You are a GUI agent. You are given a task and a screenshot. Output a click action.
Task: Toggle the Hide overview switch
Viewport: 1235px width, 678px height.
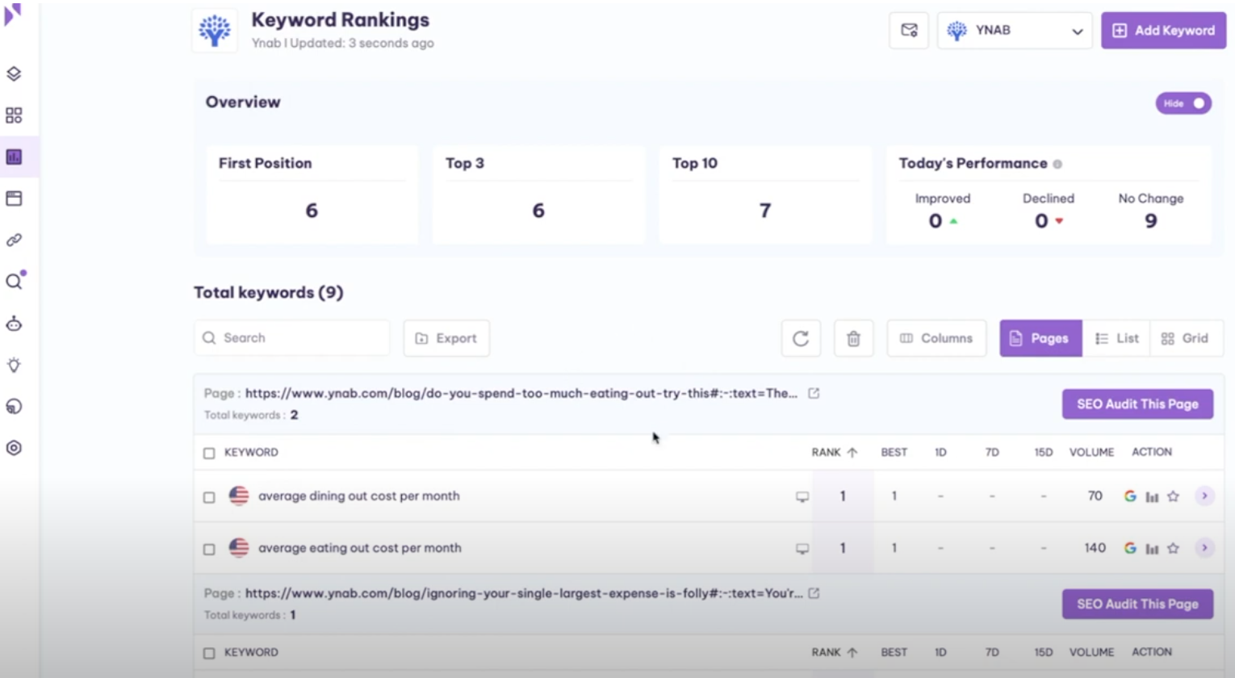1183,103
